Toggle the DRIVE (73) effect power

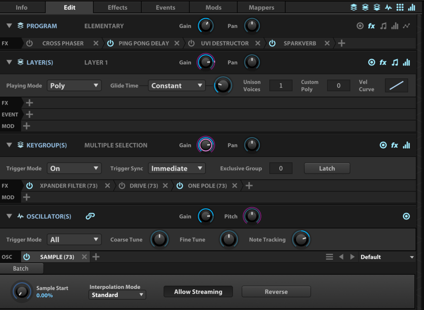(x=122, y=186)
